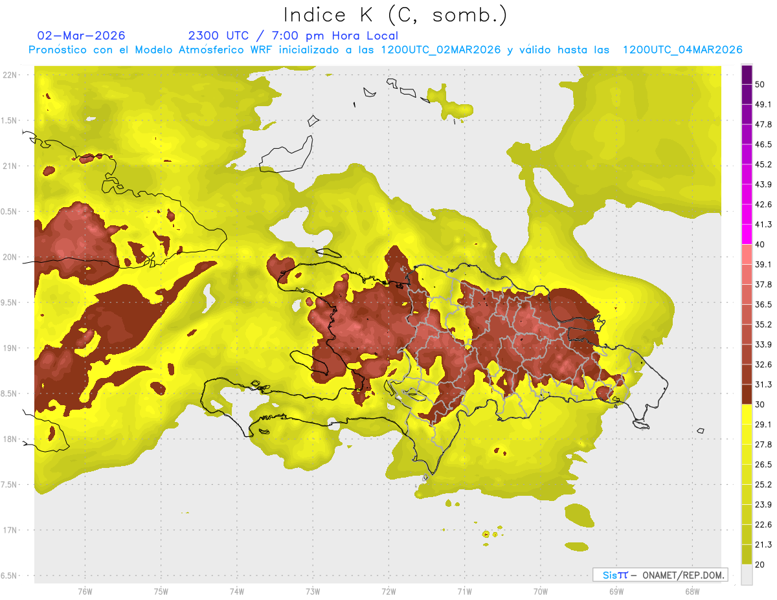Image resolution: width=777 pixels, height=600 pixels.
Task: Click the '31.3' colorbar value
Action: pyautogui.click(x=763, y=384)
